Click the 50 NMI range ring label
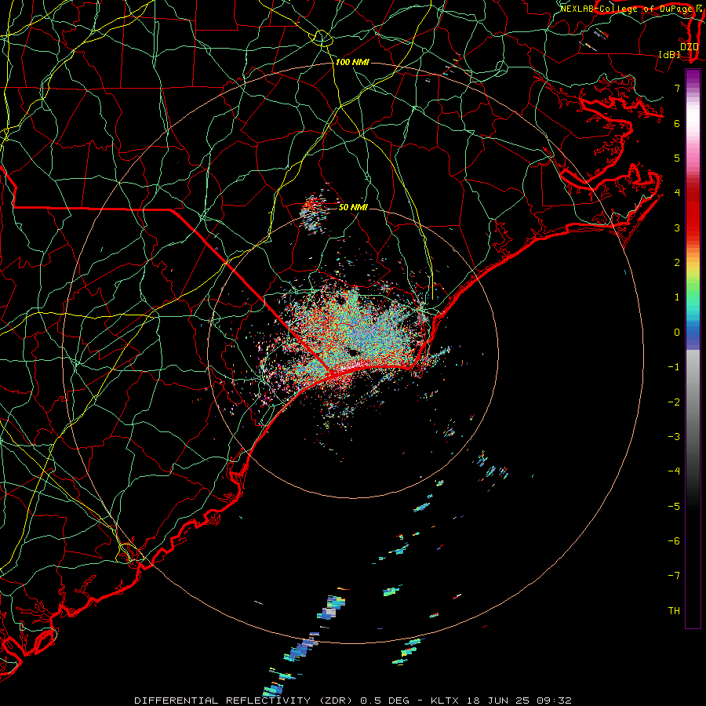This screenshot has width=706, height=706. [x=353, y=207]
